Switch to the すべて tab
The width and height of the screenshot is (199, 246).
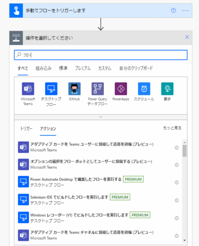tap(23, 69)
